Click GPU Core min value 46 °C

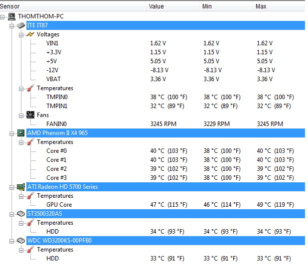(222, 205)
